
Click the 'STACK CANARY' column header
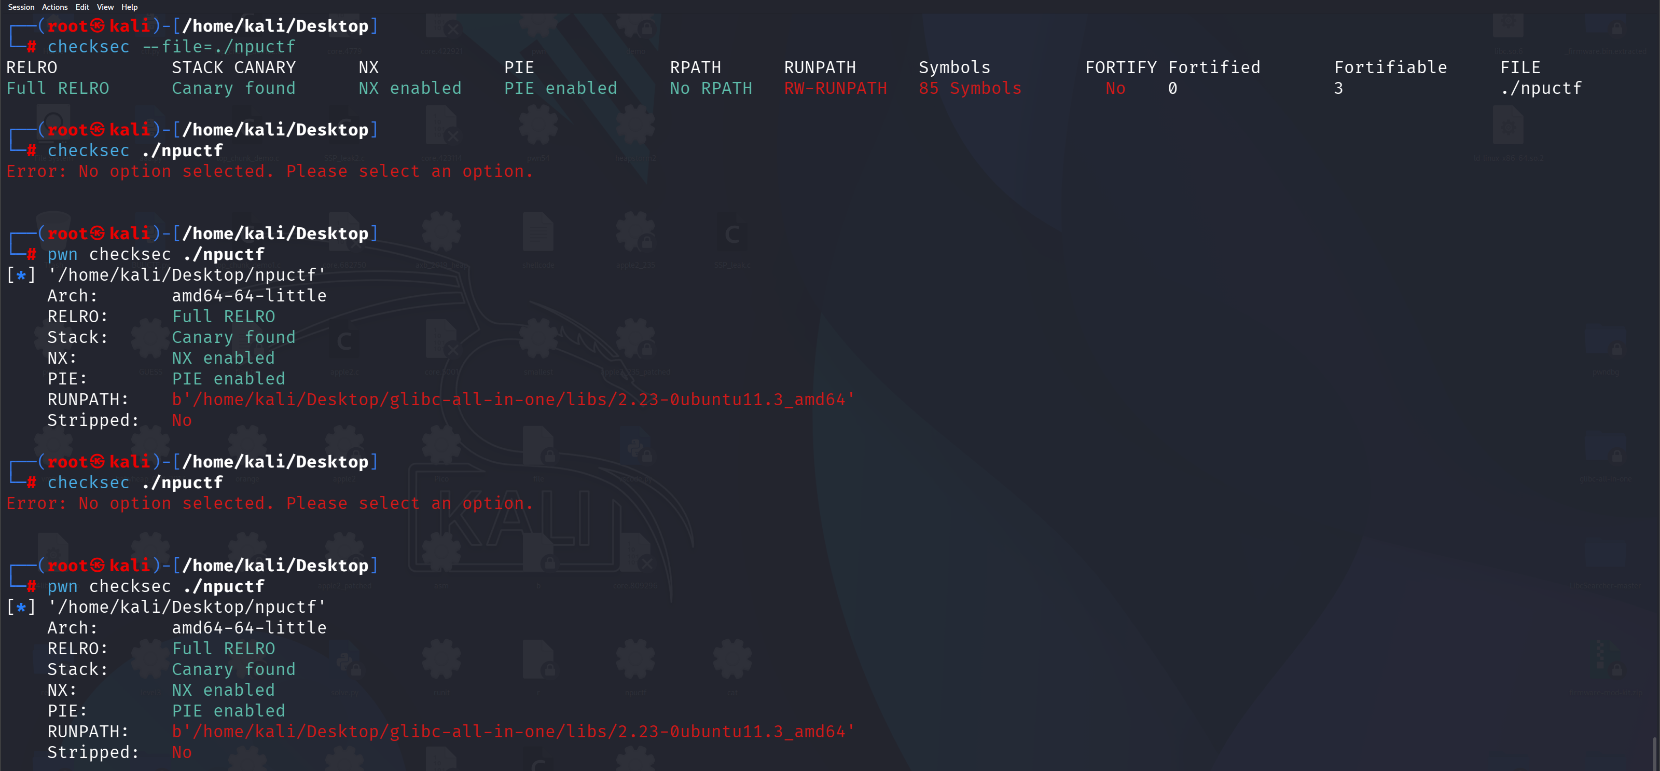pos(233,67)
